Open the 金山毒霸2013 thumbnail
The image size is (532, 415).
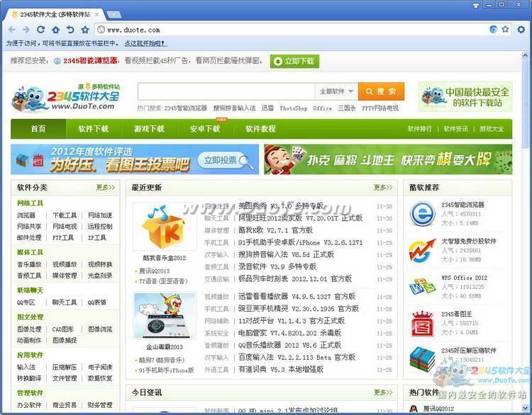point(165,315)
